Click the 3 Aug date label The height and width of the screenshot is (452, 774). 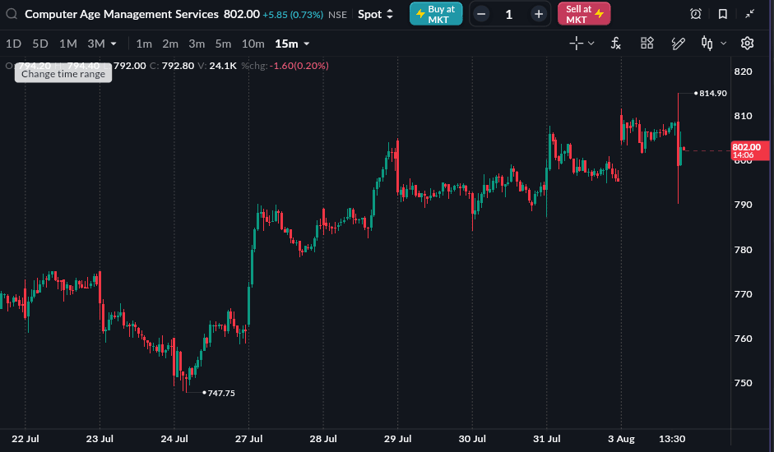(621, 439)
